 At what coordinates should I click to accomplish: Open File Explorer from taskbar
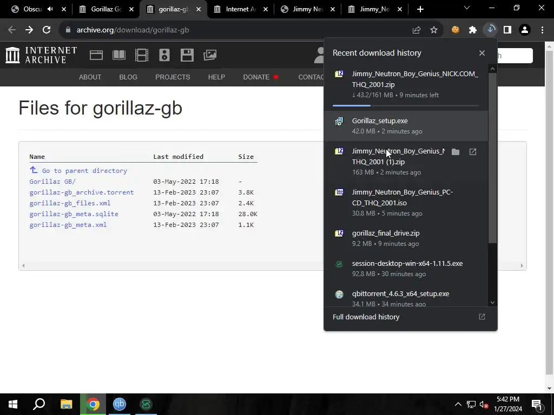(66, 404)
